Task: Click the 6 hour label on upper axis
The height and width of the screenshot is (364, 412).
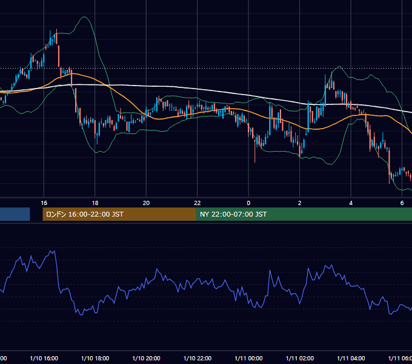Action: pyautogui.click(x=402, y=203)
